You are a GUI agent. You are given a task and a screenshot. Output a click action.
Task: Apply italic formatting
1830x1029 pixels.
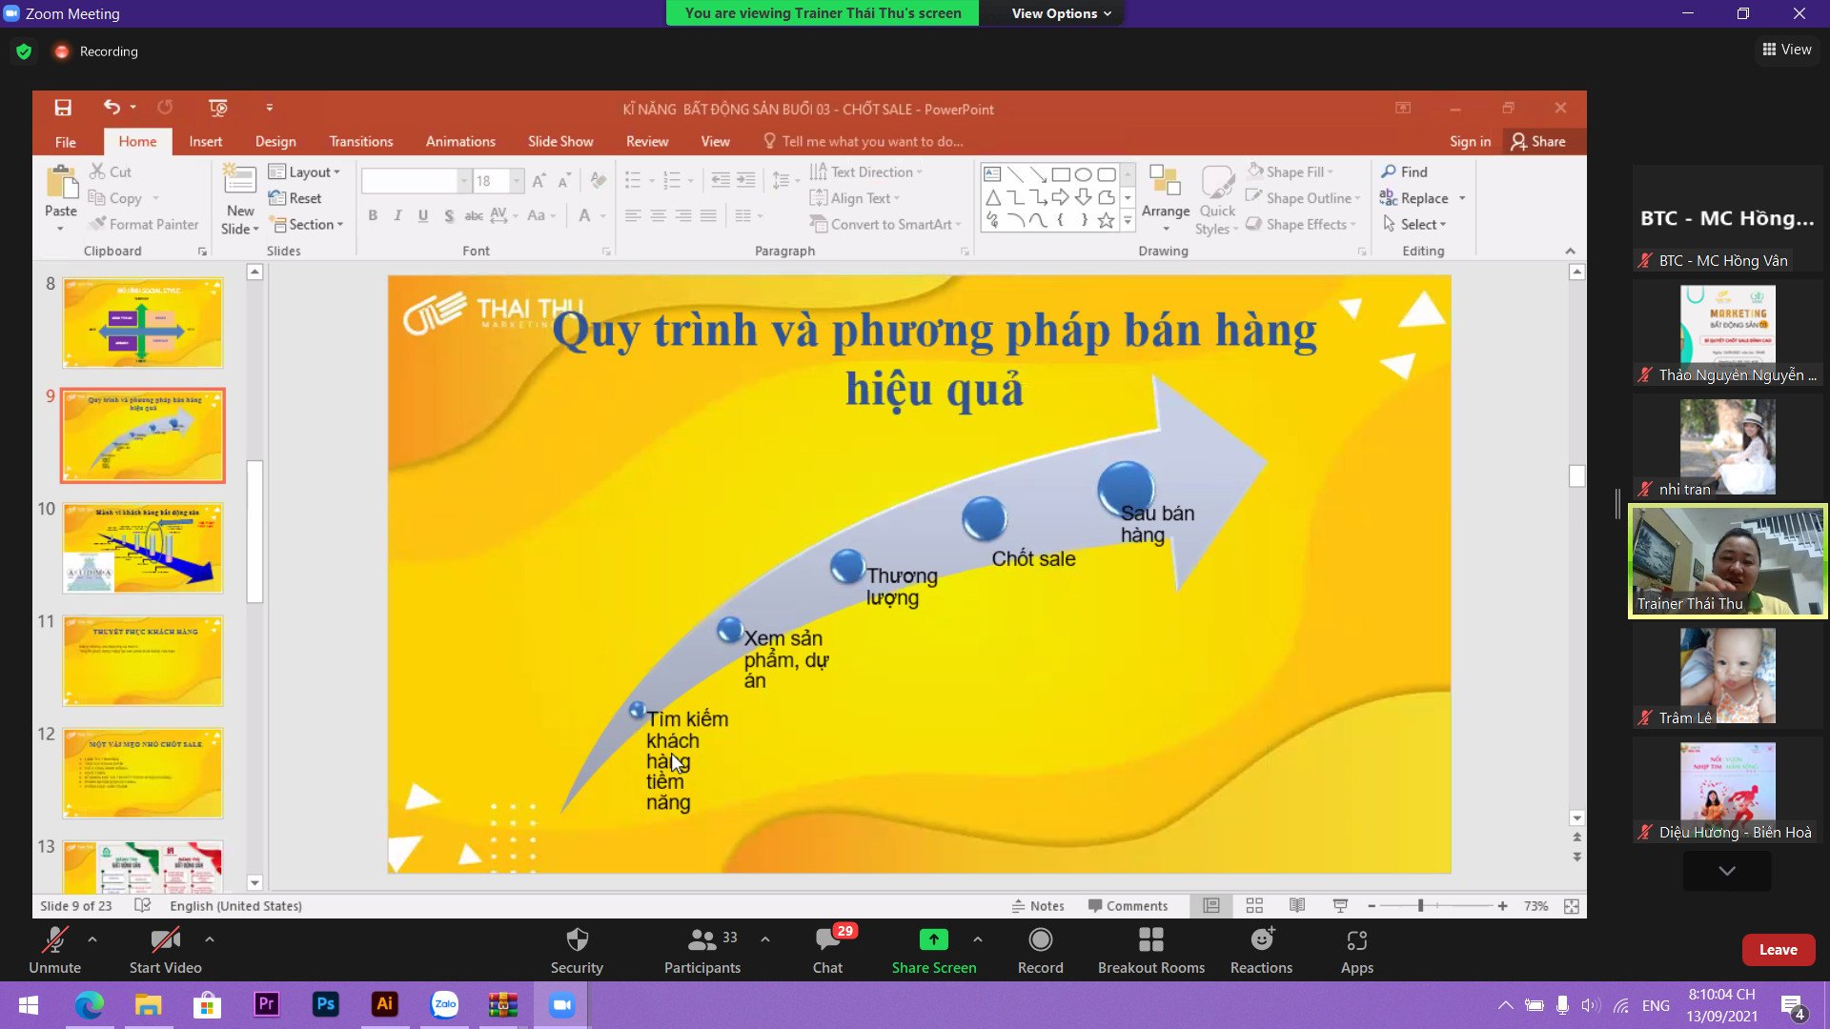click(x=397, y=216)
